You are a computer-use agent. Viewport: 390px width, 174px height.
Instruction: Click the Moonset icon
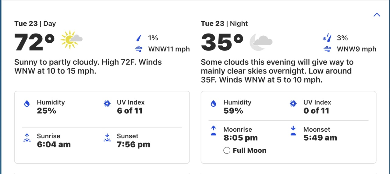click(293, 131)
